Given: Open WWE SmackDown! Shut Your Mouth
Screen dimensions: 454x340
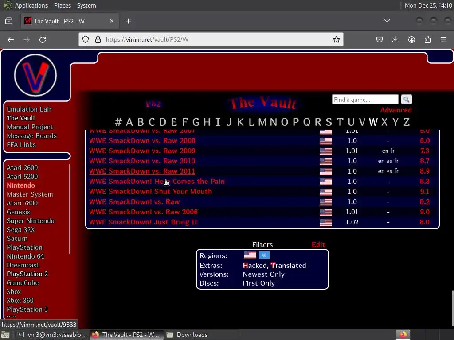Looking at the screenshot, I should coord(150,191).
